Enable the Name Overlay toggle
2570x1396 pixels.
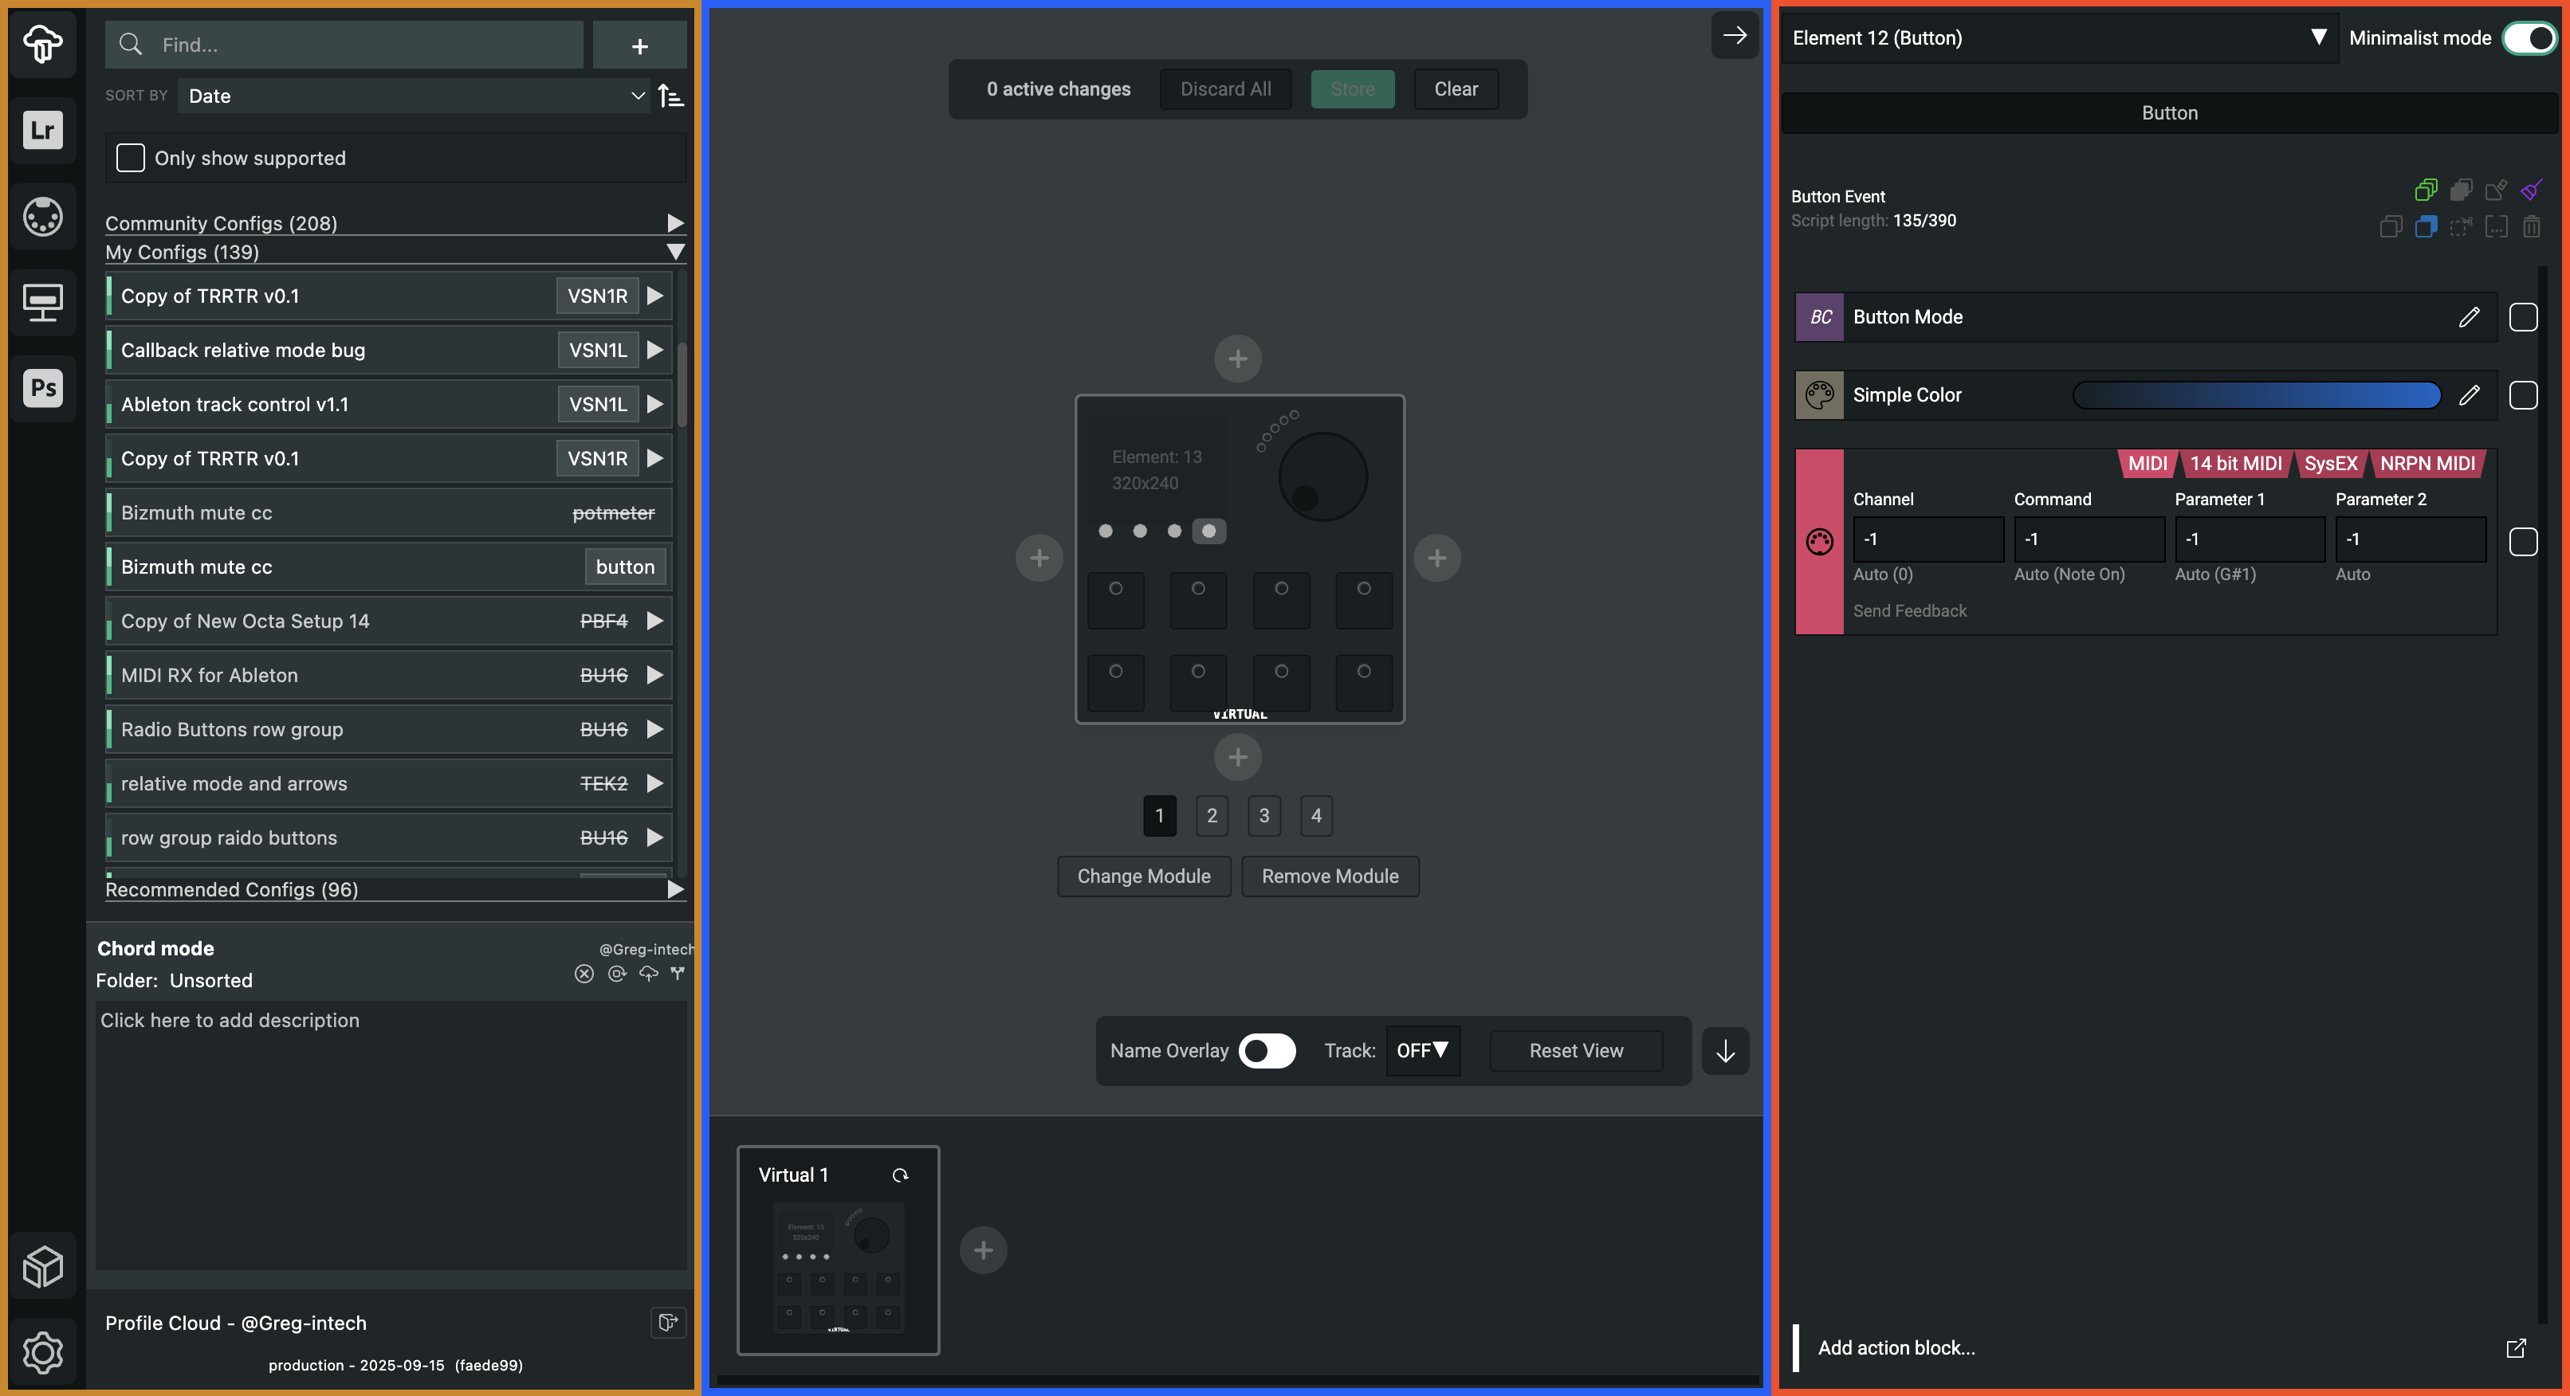pyautogui.click(x=1266, y=1051)
